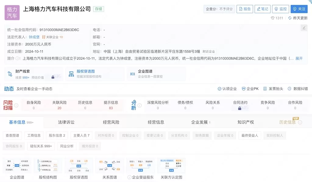The height and width of the screenshot is (182, 312).
Task: Open the 股权结构图 thumbnail
Action: (x=48, y=168)
